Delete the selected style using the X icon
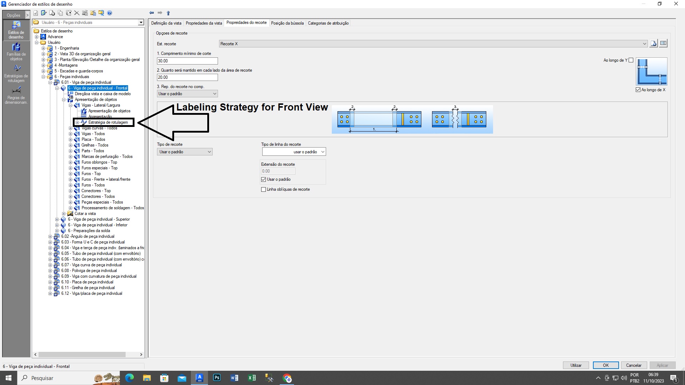Viewport: 685px width, 385px height. [x=77, y=13]
